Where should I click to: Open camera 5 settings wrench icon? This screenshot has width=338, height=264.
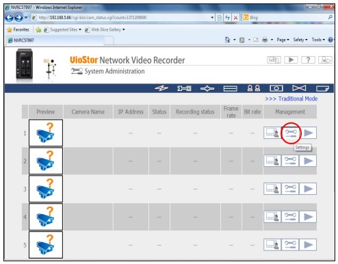click(x=290, y=245)
